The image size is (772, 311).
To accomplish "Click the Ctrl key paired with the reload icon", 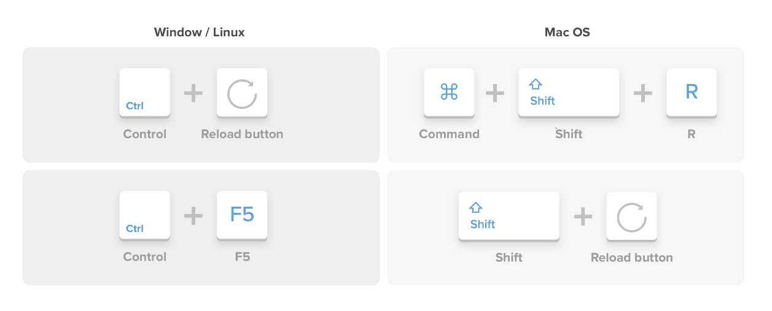I will tap(144, 93).
